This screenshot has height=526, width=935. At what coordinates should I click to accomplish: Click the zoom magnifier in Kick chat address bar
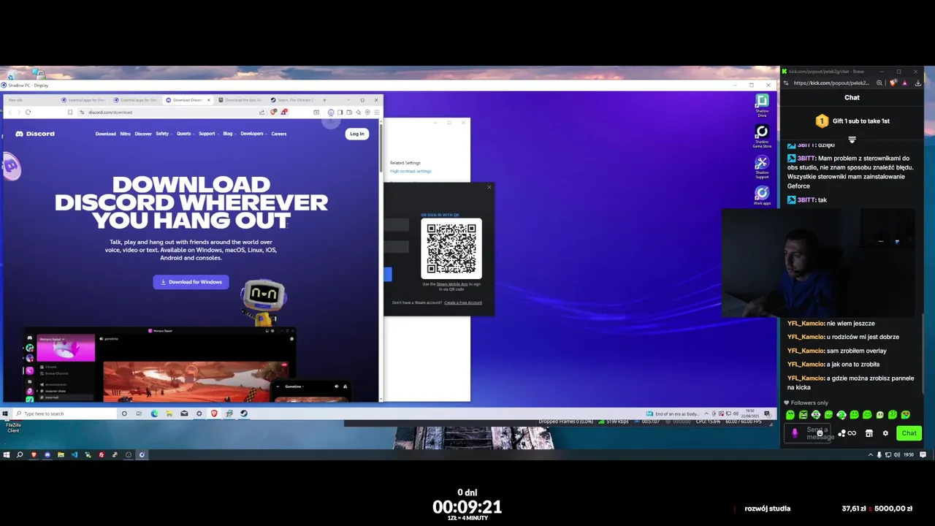pos(879,83)
